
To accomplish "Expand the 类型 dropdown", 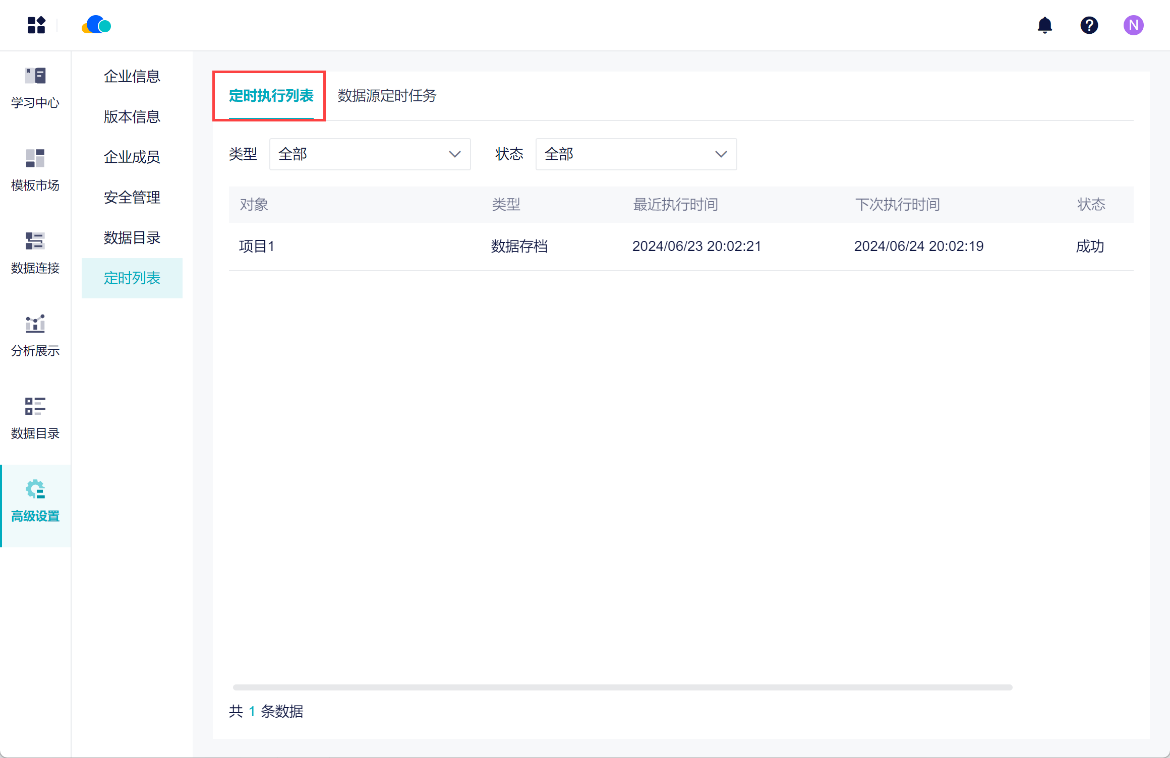I will pyautogui.click(x=370, y=154).
